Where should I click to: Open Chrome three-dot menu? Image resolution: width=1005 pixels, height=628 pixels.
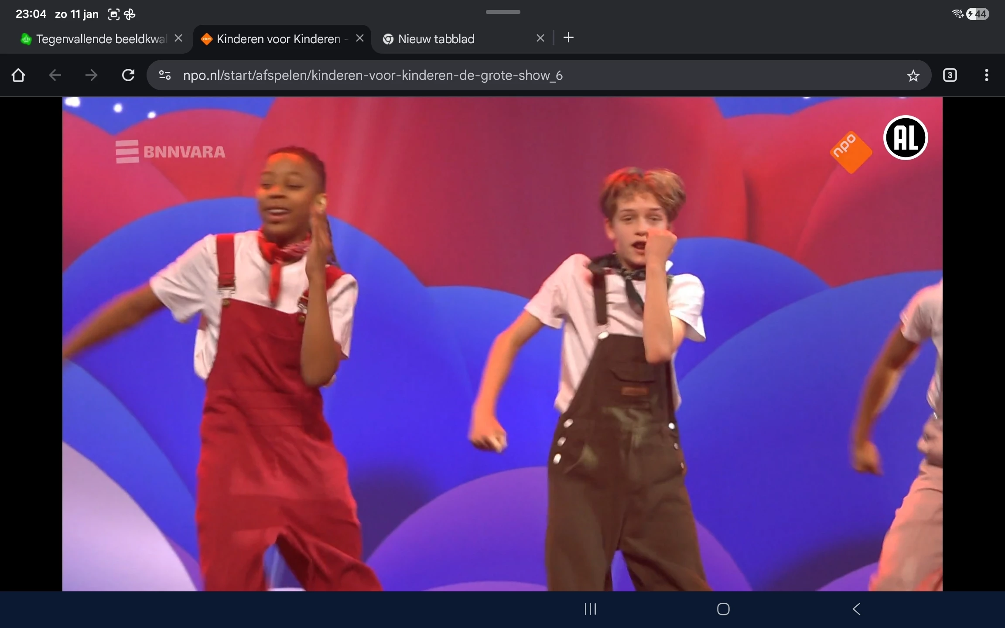pos(986,75)
